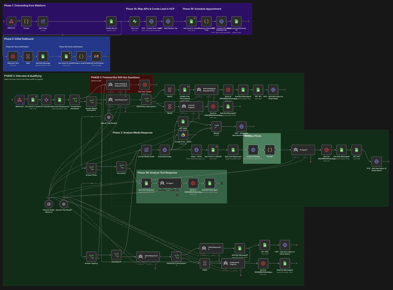Select the HCP - Create New Lead node

click(x=151, y=22)
